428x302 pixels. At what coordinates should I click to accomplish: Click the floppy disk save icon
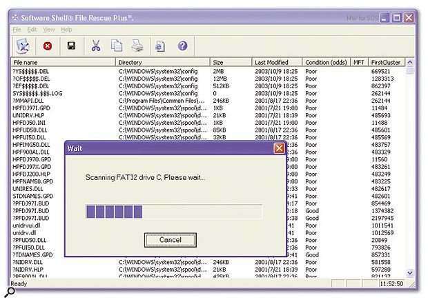tap(70, 46)
